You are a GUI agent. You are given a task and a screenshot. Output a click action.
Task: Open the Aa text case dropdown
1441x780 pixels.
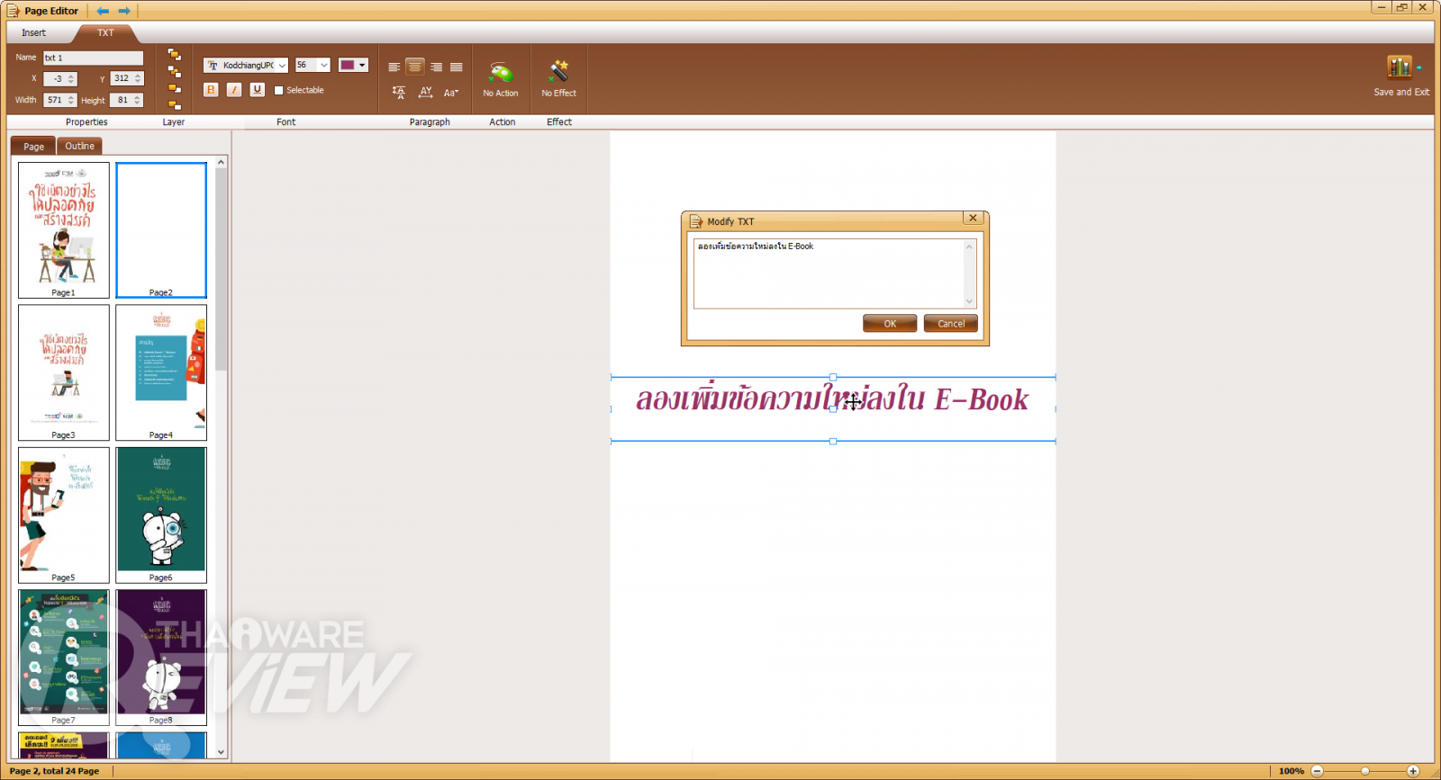(x=451, y=92)
